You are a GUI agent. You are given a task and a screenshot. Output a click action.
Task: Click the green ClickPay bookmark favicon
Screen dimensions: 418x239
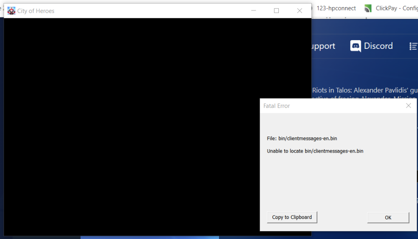coord(368,8)
